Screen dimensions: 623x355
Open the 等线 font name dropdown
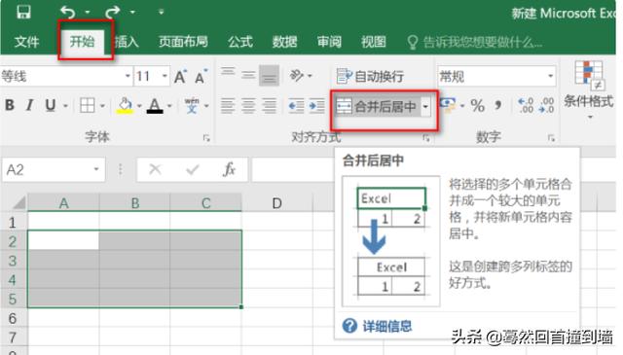point(128,76)
